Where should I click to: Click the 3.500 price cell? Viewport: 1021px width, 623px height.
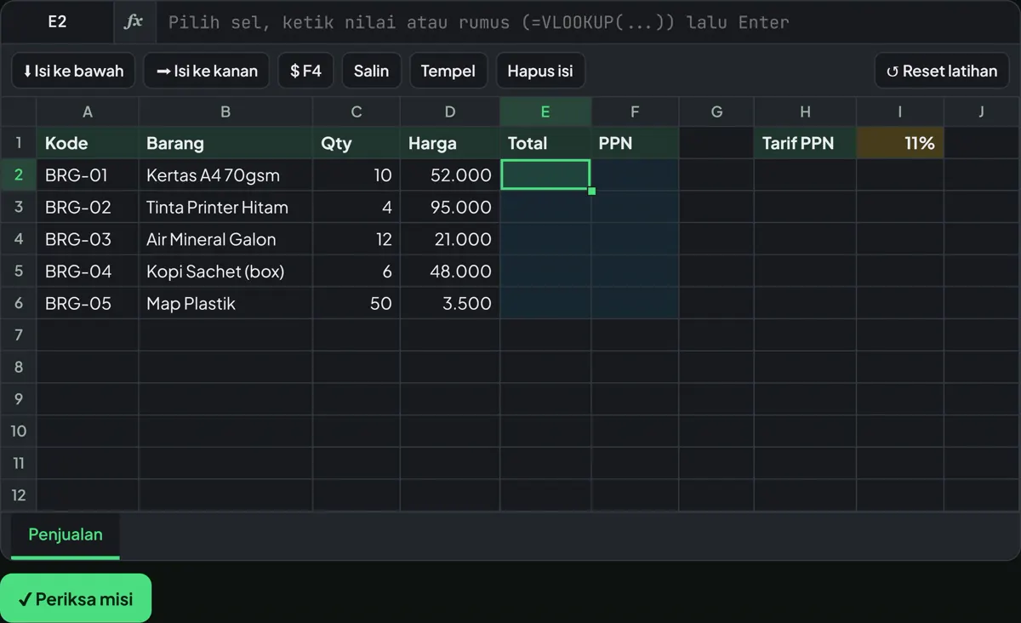coord(450,303)
